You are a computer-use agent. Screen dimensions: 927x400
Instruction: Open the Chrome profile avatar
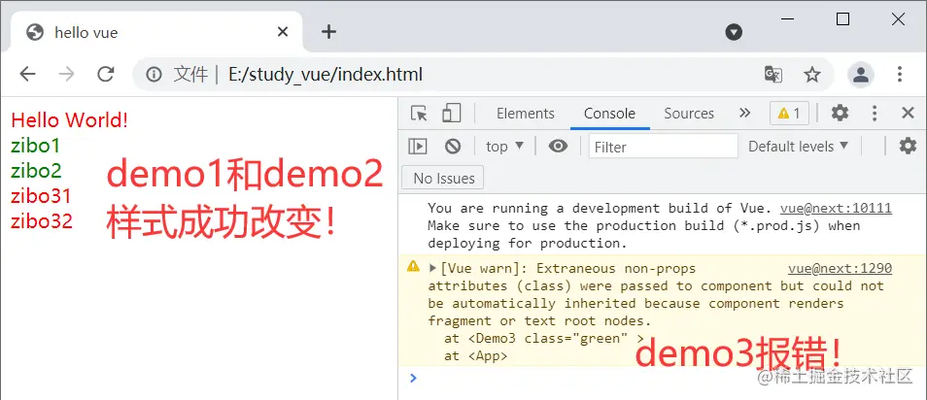point(861,75)
